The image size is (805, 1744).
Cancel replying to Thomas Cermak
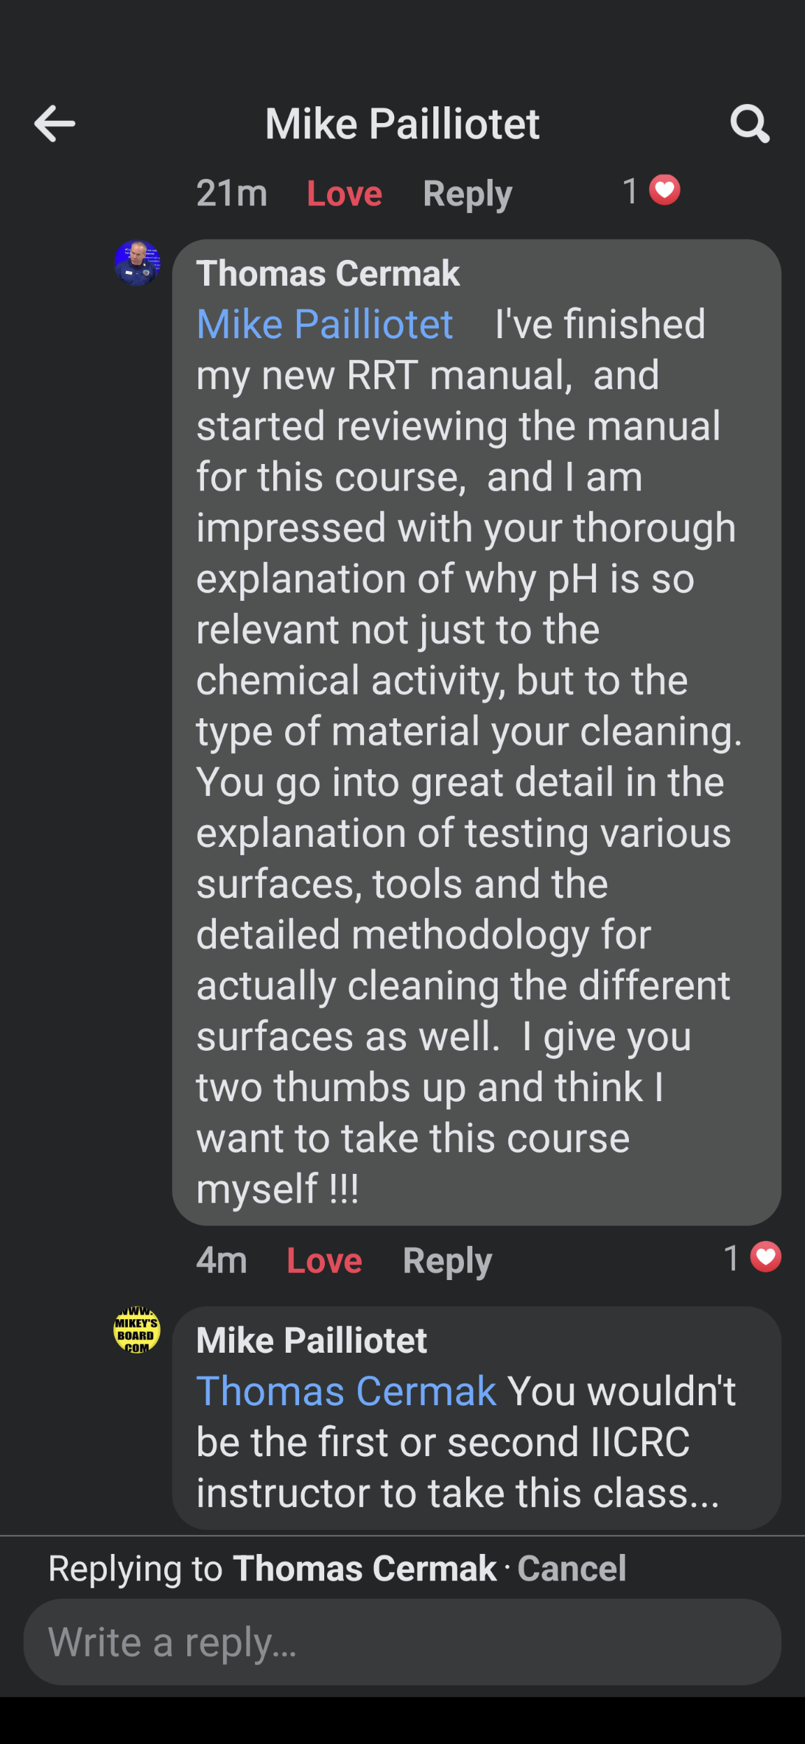572,1568
